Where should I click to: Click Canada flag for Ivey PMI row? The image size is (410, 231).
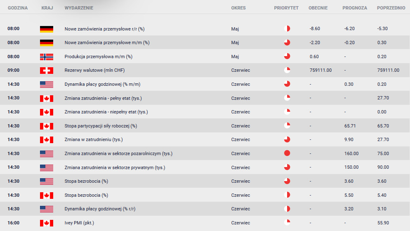47,223
